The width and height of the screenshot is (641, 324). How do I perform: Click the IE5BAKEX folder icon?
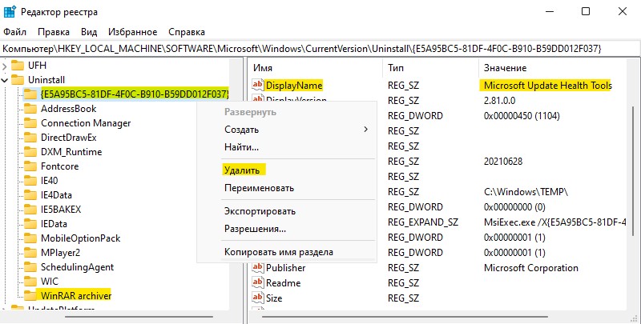coord(30,210)
